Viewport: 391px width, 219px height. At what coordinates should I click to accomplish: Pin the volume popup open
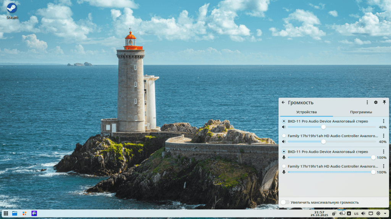pos(384,102)
